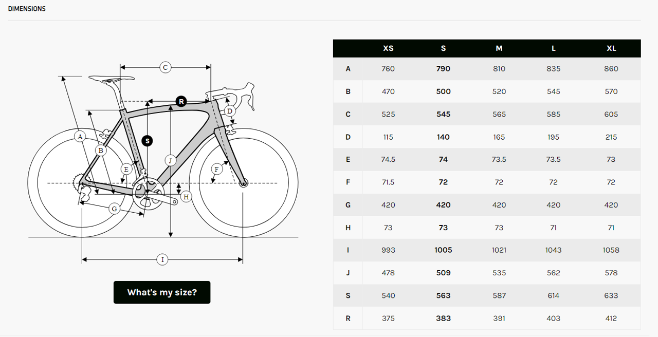Select the M size column header
Viewport: 658px width, 337px height.
(499, 48)
